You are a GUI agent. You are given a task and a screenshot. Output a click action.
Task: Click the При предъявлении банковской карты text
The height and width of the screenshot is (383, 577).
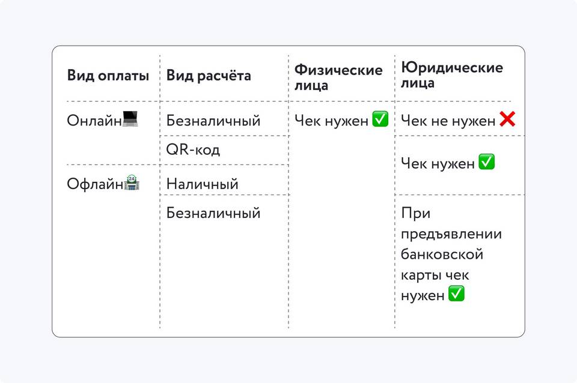[451, 244]
